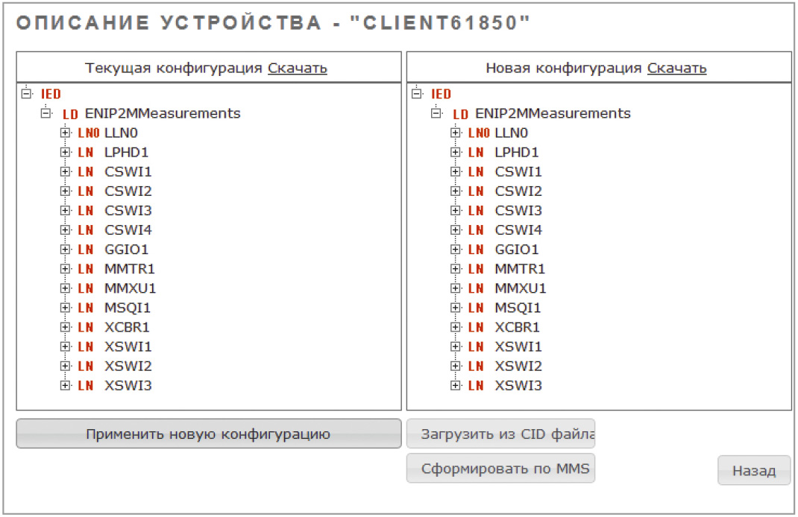Expand MSQI1 in new configuration tree
798x517 pixels.
pos(456,308)
